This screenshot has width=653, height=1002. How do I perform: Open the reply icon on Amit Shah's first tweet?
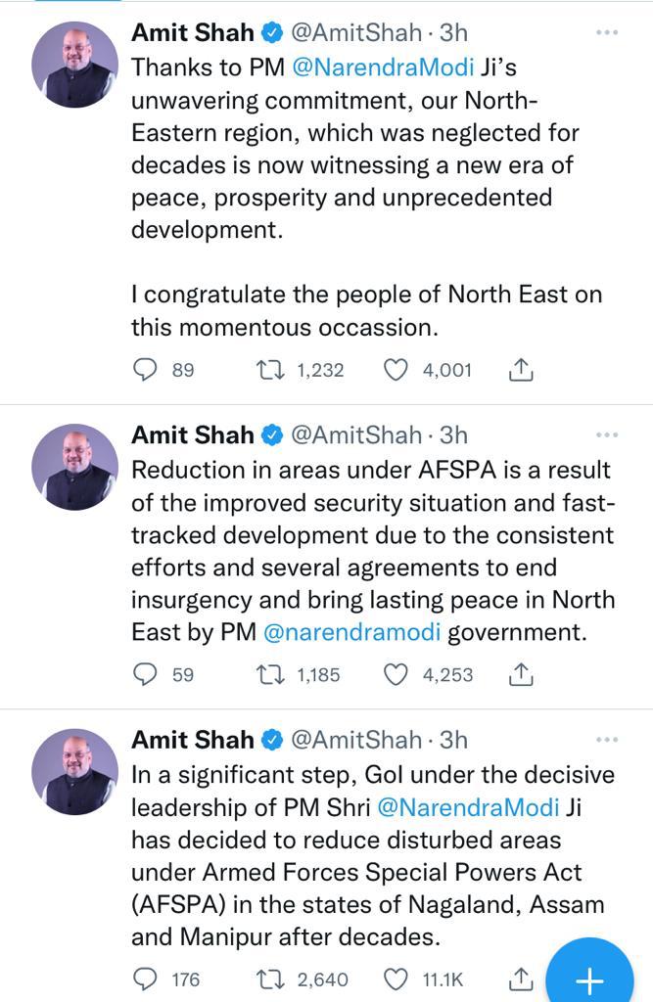[143, 370]
